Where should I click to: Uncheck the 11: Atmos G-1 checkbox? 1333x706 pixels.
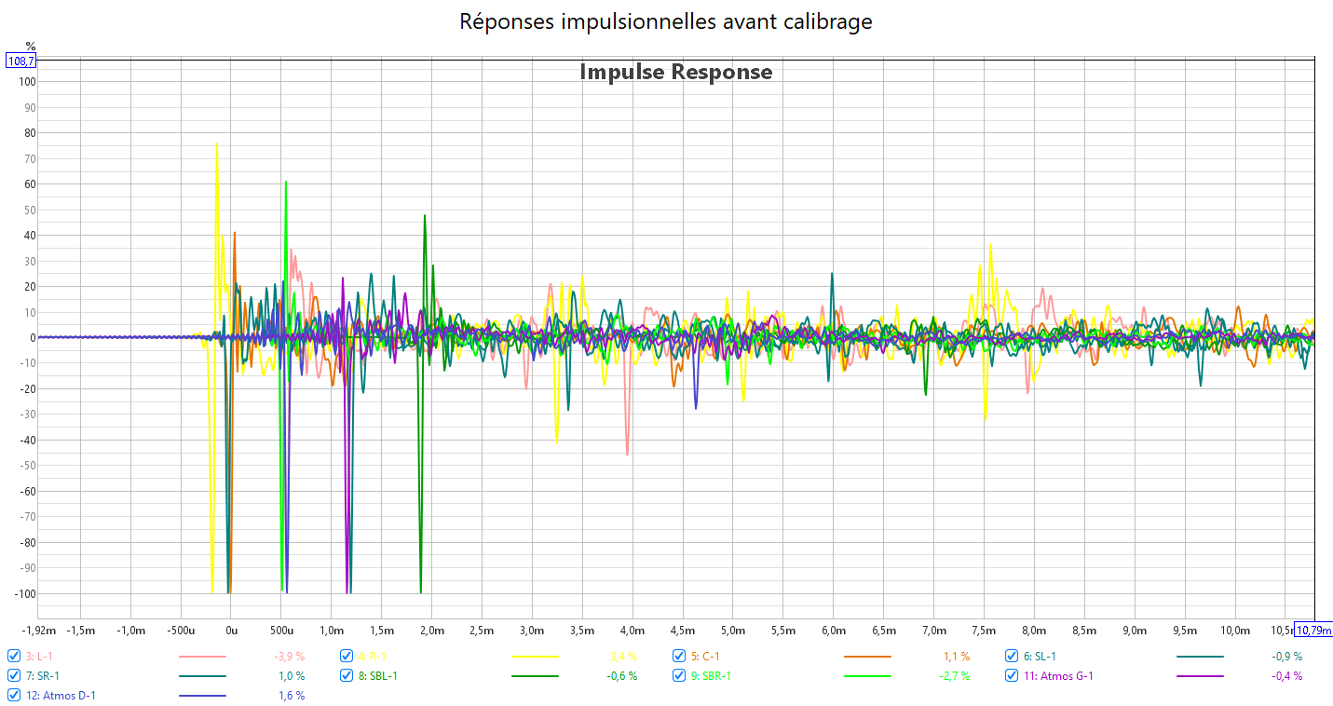click(x=1012, y=675)
